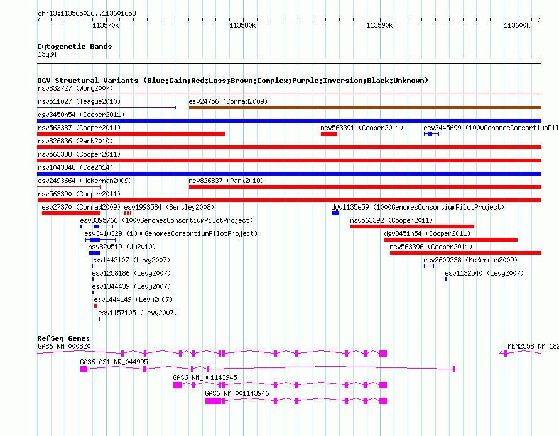Select the nsv563391 (Cooper2011) red bar
Image resolution: width=559 pixels, height=436 pixels.
329,134
